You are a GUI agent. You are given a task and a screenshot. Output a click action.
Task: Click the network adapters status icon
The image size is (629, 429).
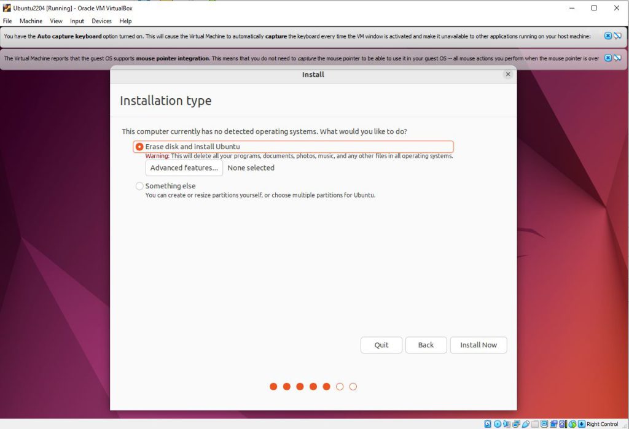pos(516,424)
